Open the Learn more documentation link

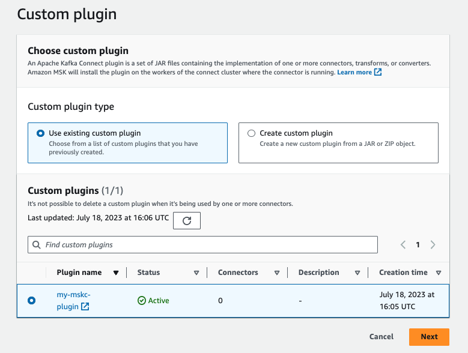(x=354, y=72)
